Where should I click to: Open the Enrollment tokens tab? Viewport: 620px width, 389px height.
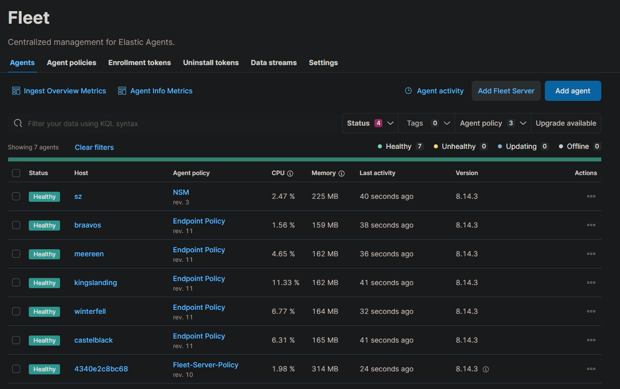[x=139, y=63]
